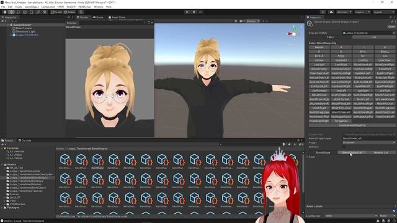Viewport: 397px width, 223px height.
Task: Click search by type icon in Project
Action: pyautogui.click(x=284, y=144)
